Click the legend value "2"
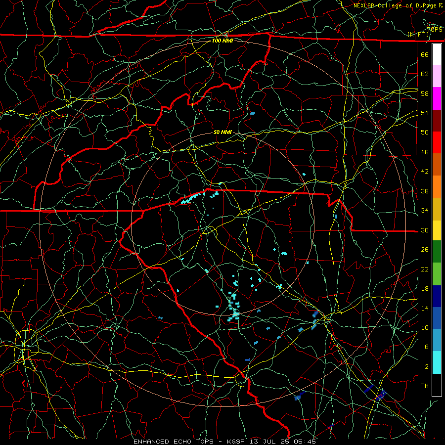The image size is (445, 445). point(427,367)
